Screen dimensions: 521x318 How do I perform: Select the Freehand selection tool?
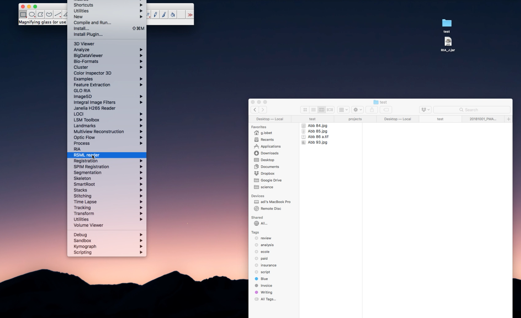49,15
